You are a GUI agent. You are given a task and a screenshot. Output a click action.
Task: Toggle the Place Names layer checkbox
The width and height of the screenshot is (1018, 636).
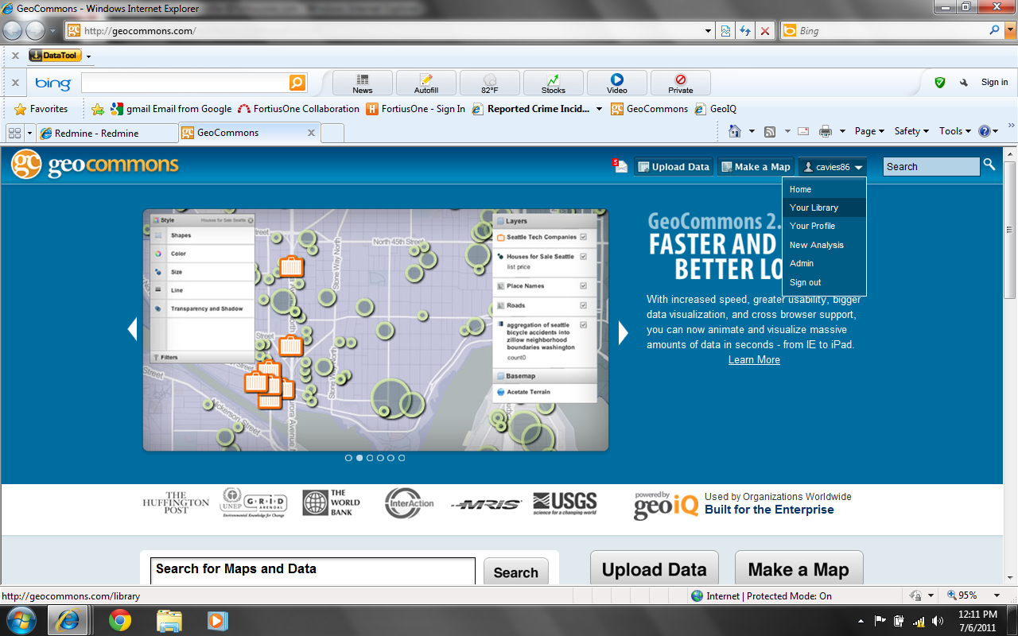tap(584, 286)
